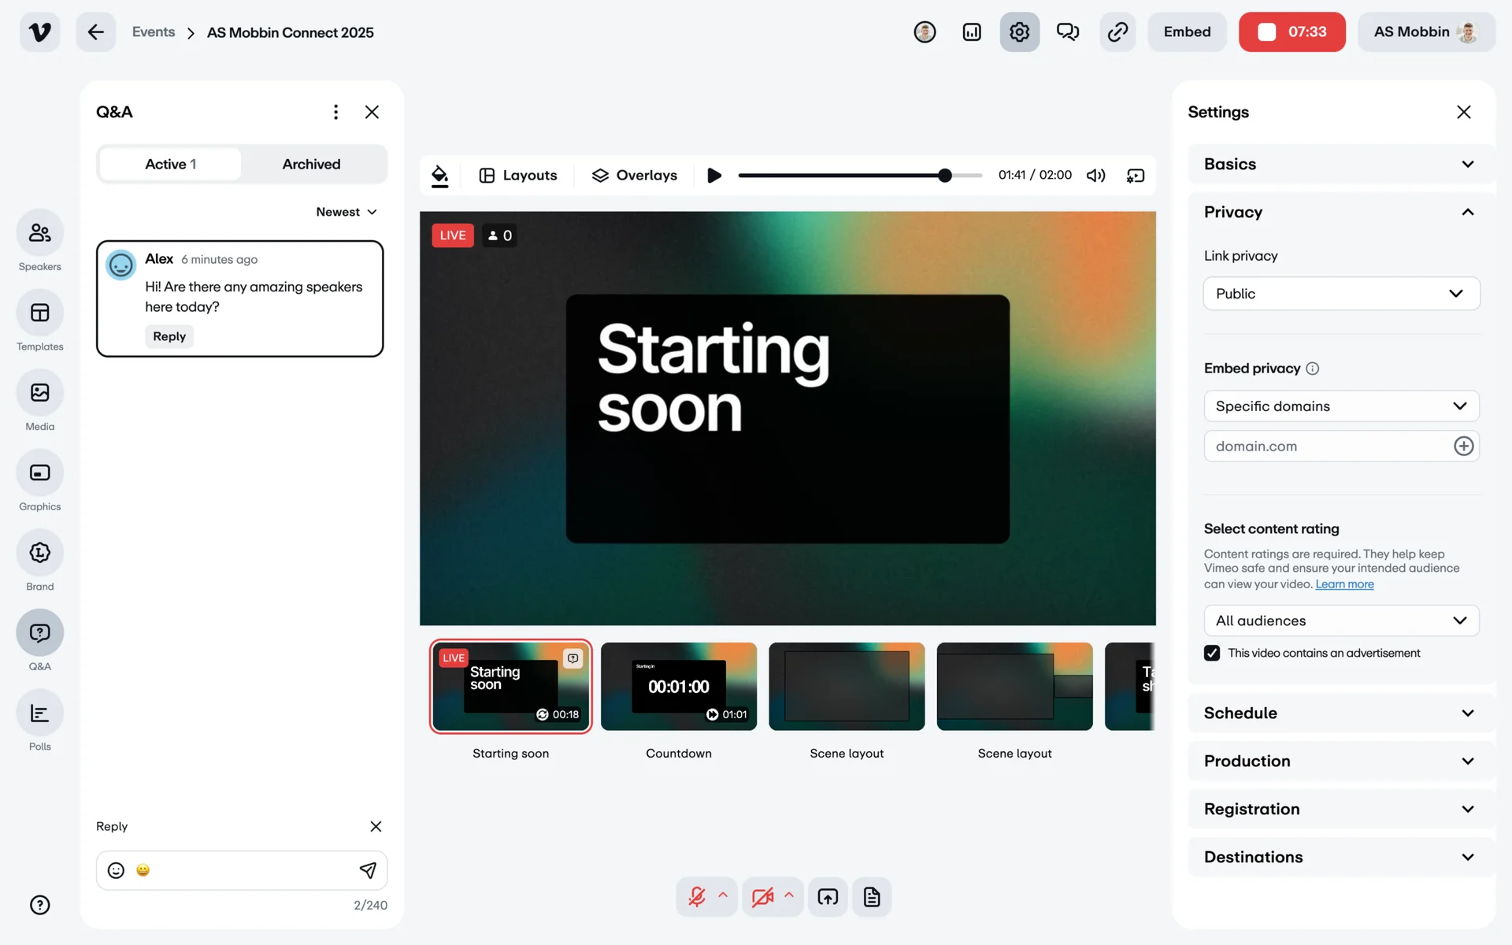This screenshot has width=1512, height=945.
Task: Open the Graphics sidebar panel
Action: tap(39, 473)
